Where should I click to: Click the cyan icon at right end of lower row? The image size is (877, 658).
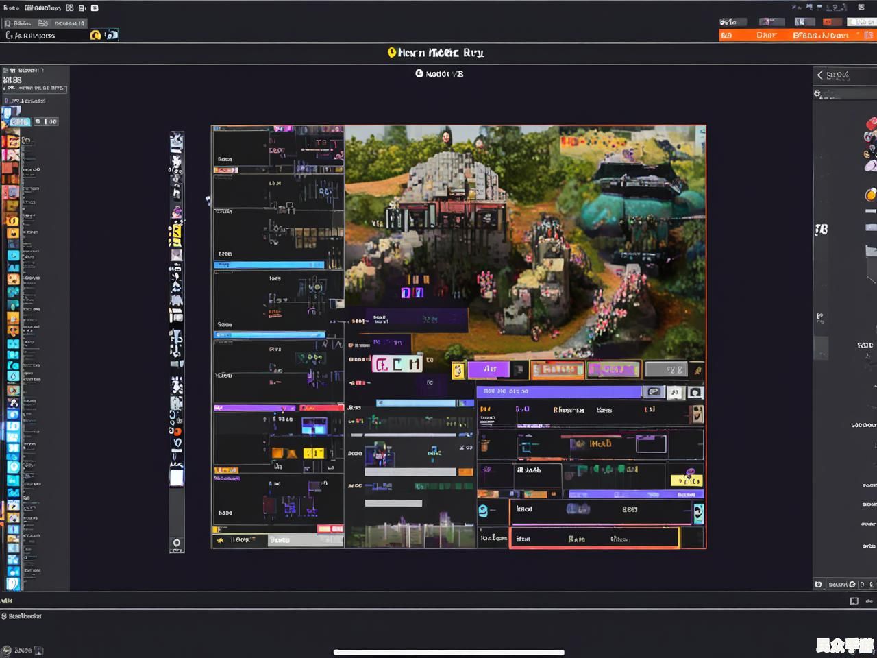click(698, 513)
